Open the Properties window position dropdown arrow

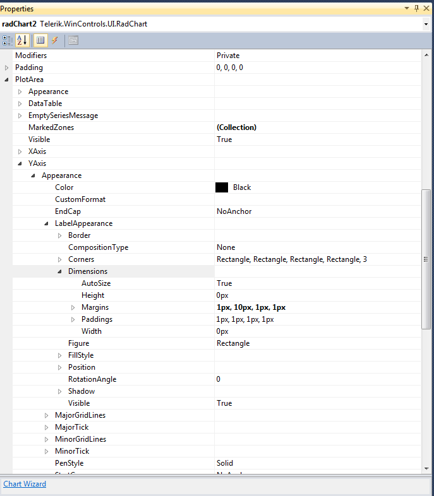pyautogui.click(x=407, y=8)
